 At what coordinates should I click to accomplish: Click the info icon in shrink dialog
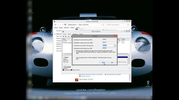tap(74, 51)
